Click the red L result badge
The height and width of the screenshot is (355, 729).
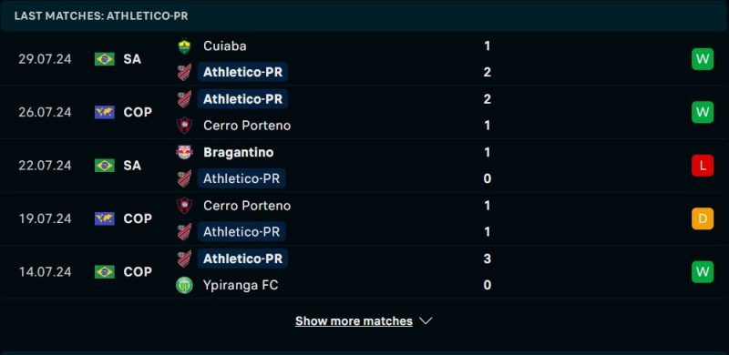[x=703, y=166]
